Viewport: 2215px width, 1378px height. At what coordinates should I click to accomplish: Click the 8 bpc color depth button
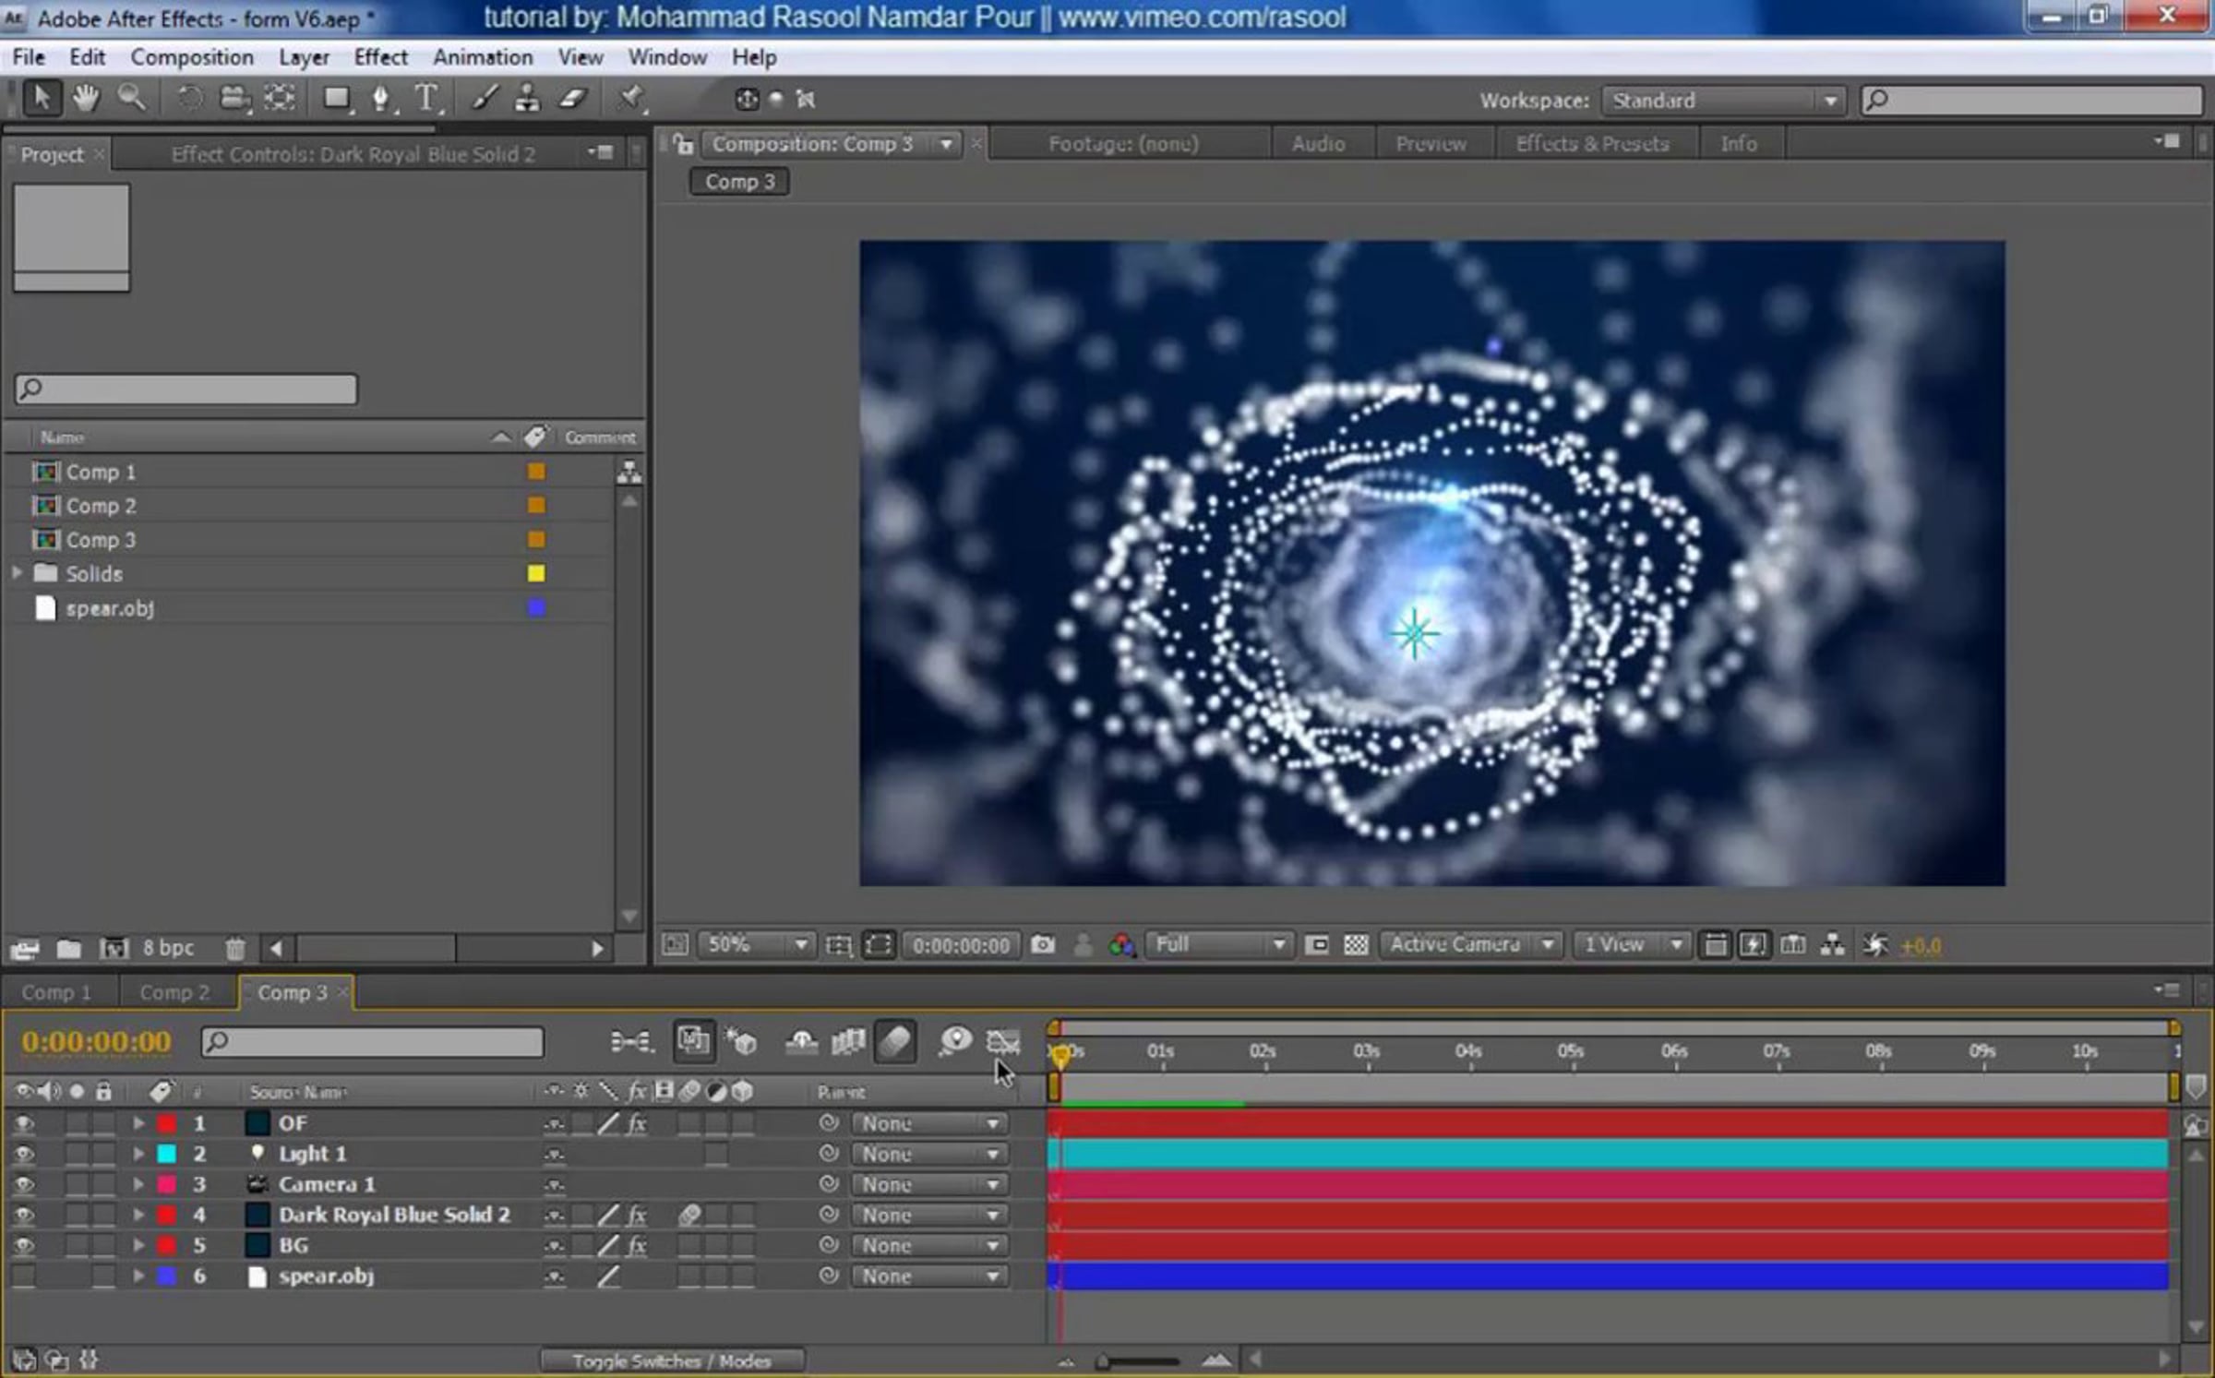coord(168,948)
